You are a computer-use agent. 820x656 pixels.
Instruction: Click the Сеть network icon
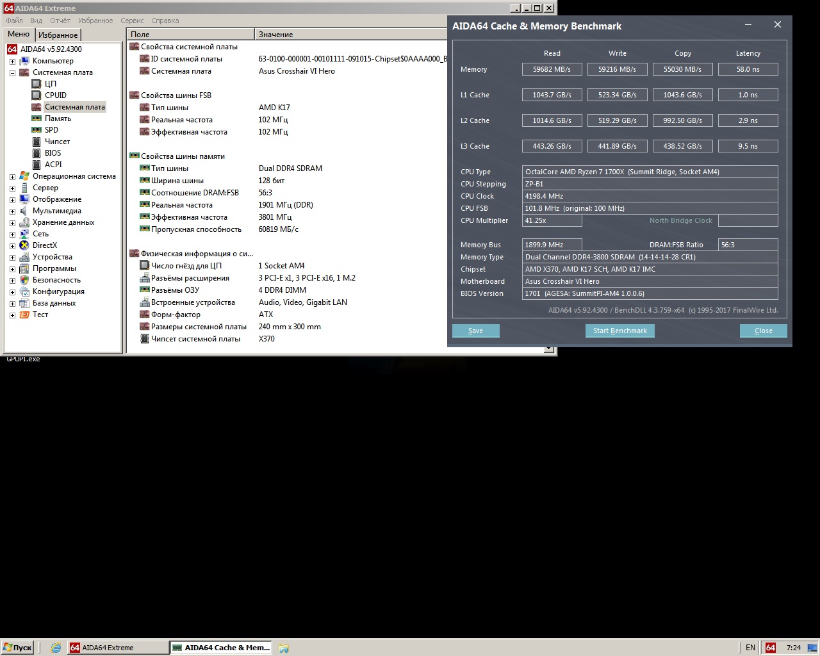24,234
